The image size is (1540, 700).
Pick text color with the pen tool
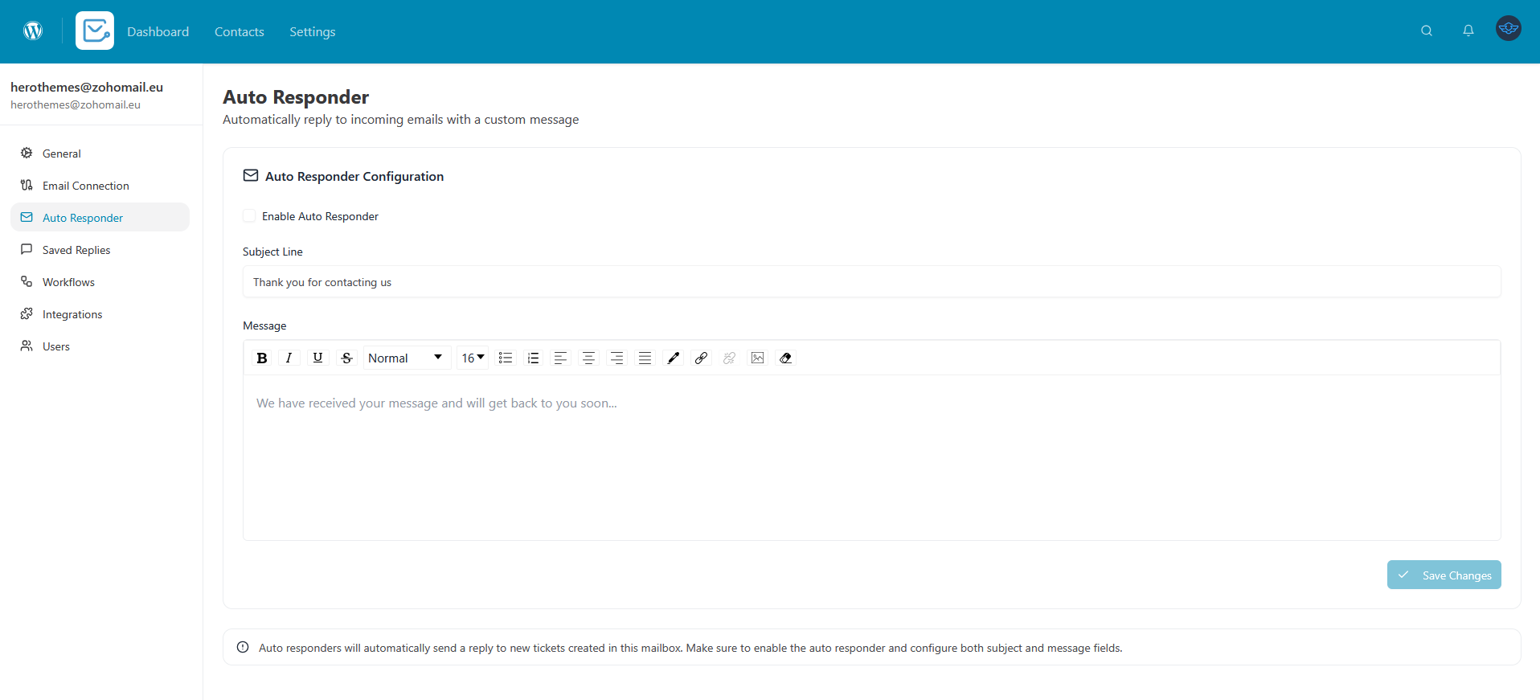click(673, 358)
